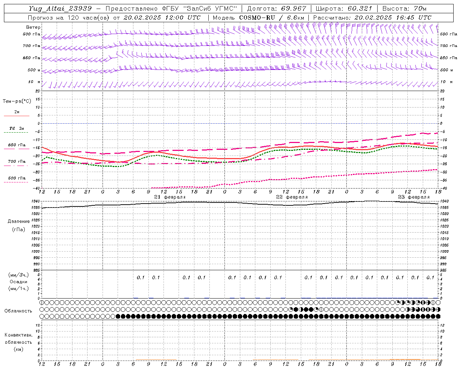Viewport: 459px width, 367px height.
Task: Click the Долгота: 69.967 header field
Action: pos(277,9)
